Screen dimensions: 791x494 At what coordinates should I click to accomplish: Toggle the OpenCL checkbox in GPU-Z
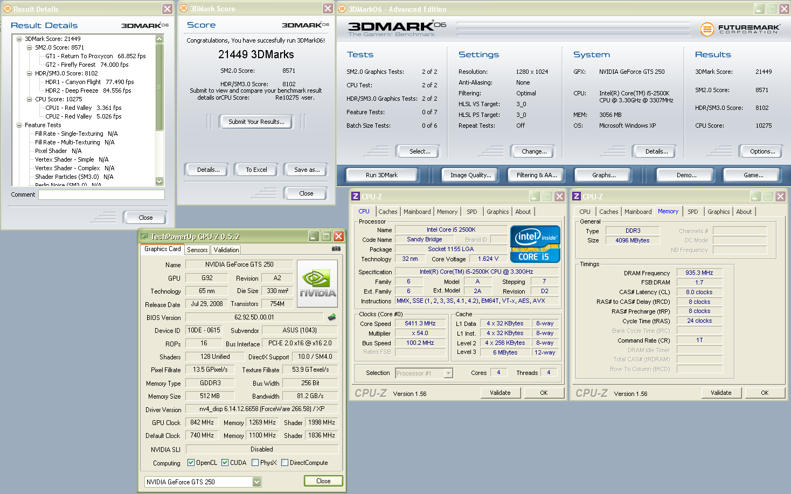191,463
